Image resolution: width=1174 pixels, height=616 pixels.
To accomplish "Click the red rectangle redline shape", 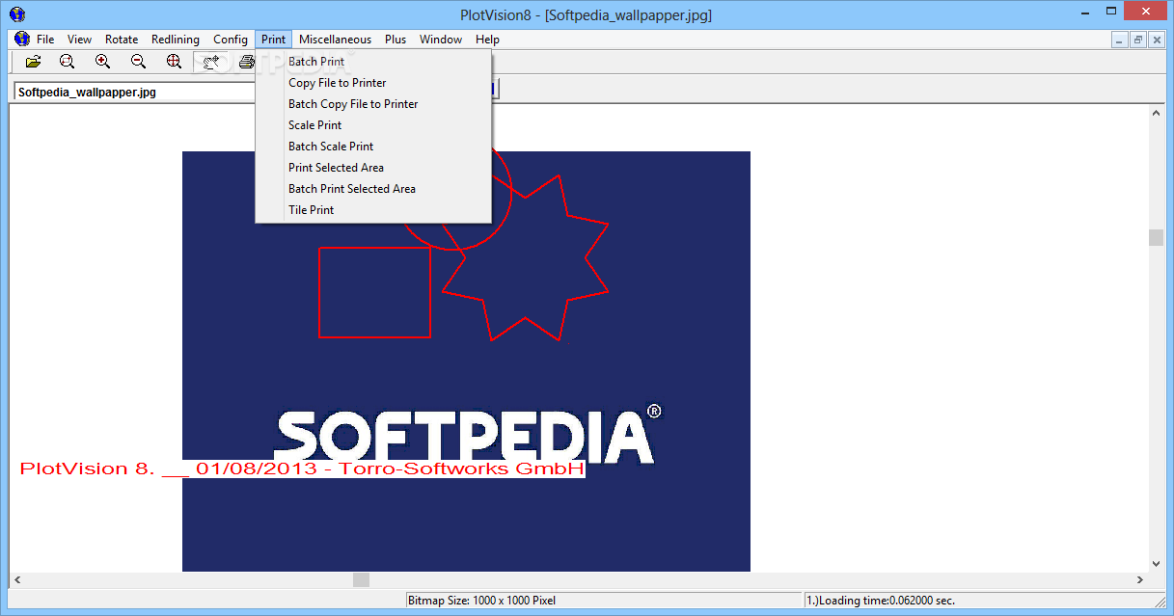I will coord(374,293).
